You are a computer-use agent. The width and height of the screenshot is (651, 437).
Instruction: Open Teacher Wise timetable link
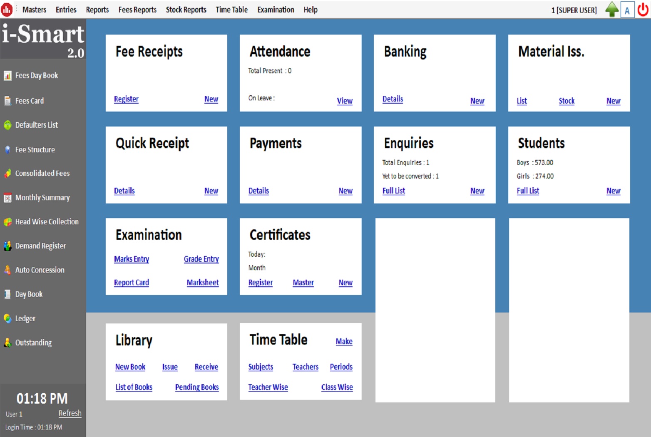tap(268, 387)
